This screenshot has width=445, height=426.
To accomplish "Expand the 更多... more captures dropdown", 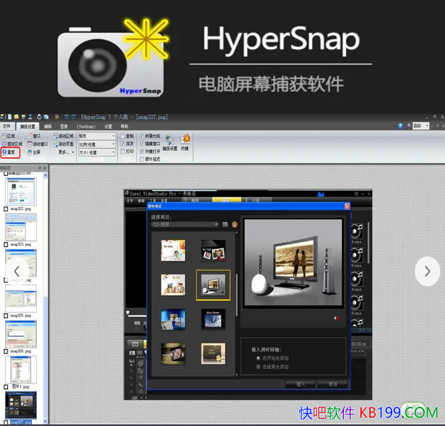I will 66,152.
